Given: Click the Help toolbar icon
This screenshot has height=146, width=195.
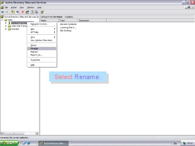Looking at the screenshot, I should pos(42,12).
